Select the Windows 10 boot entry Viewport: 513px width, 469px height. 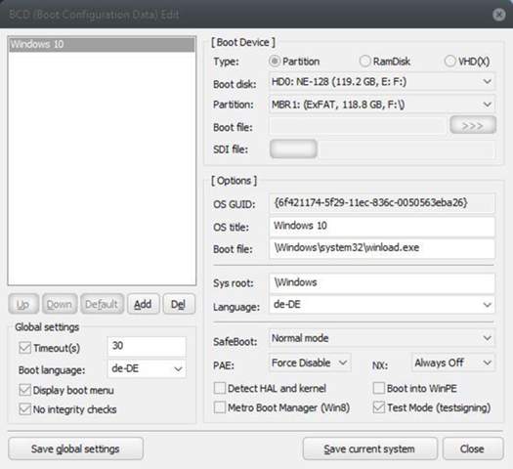[x=102, y=45]
